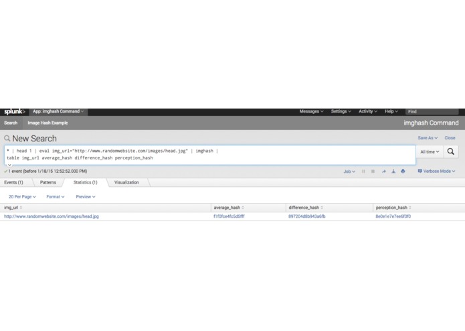
Task: Open the Save As dropdown
Action: coord(428,138)
